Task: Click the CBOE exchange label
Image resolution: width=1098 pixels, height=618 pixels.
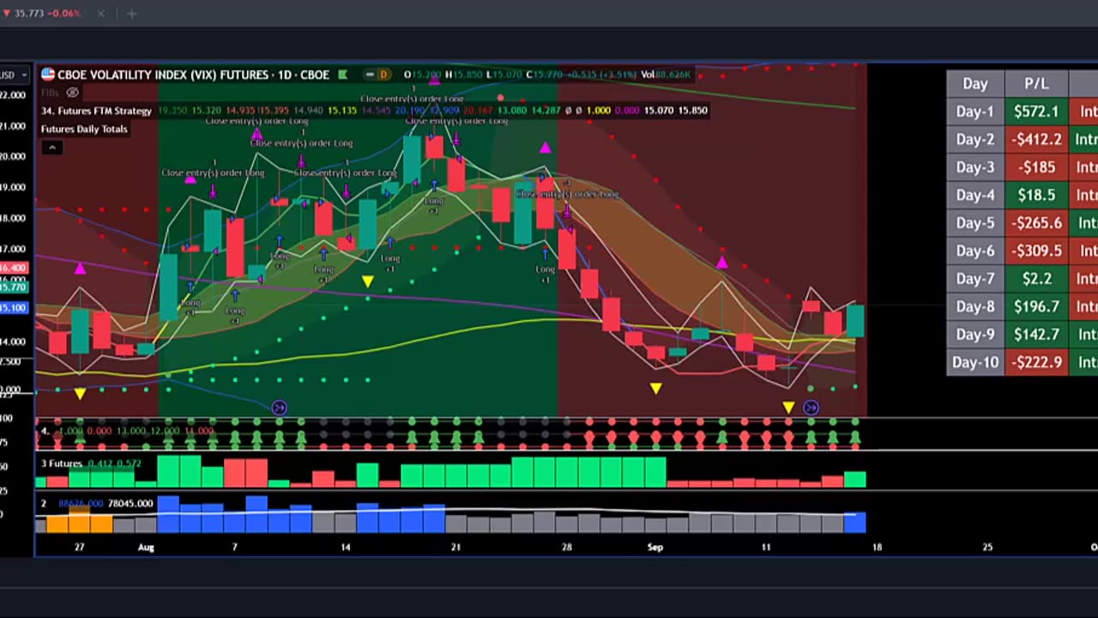Action: point(313,75)
